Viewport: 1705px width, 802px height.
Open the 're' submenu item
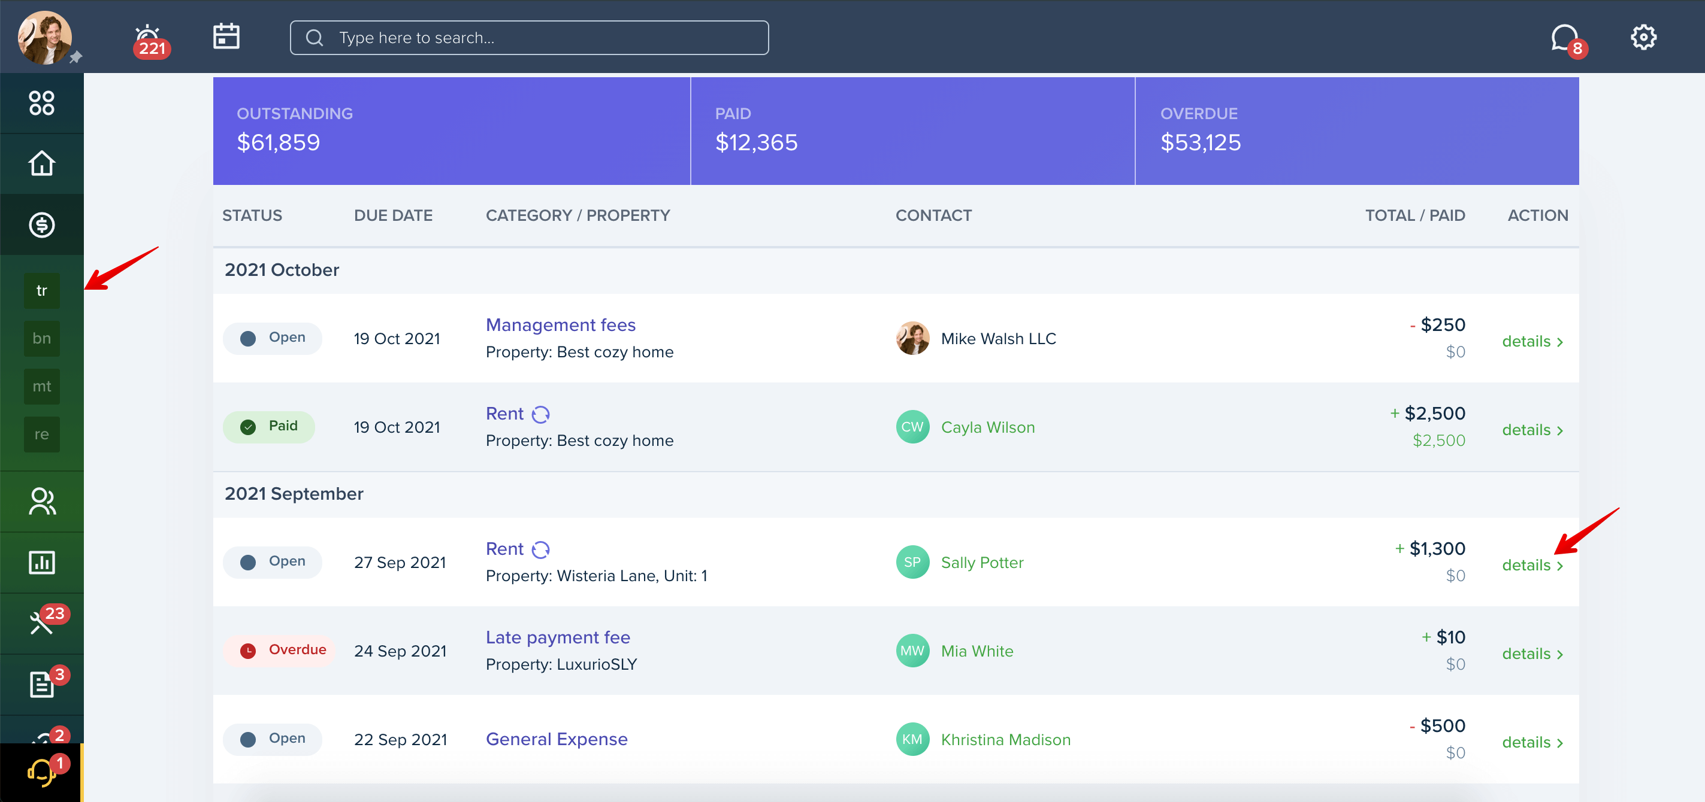click(42, 435)
